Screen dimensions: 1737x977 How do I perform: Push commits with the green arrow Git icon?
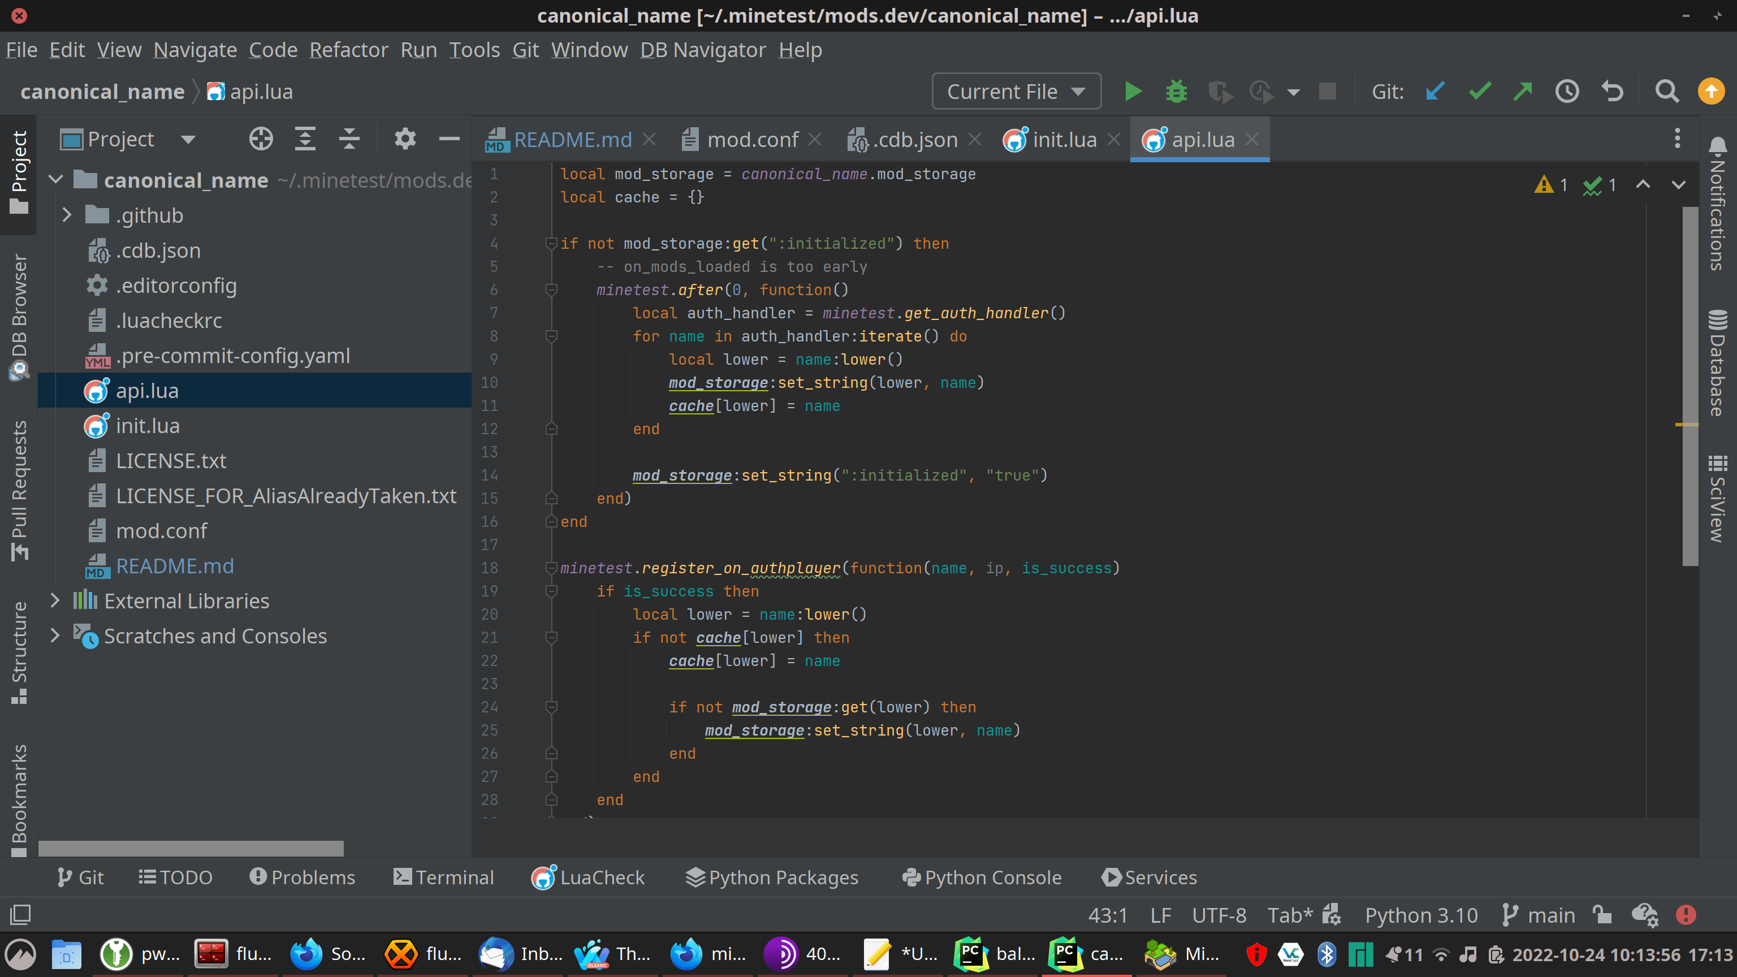point(1523,91)
